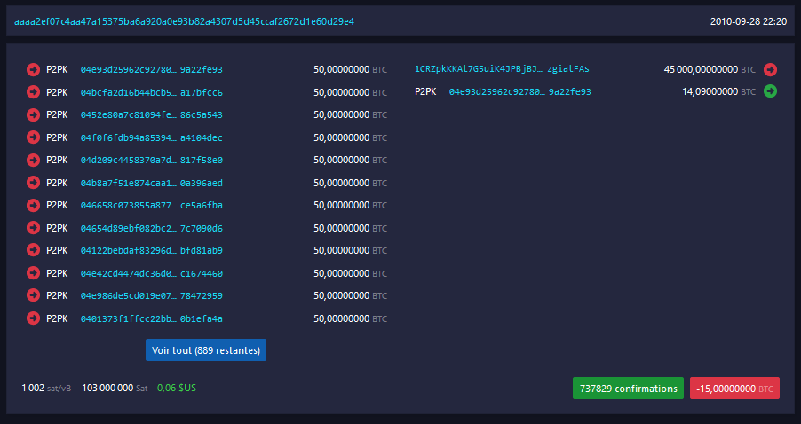Click P2PK label in 0452e80a7c81094fe row
The image size is (801, 424).
tap(57, 114)
